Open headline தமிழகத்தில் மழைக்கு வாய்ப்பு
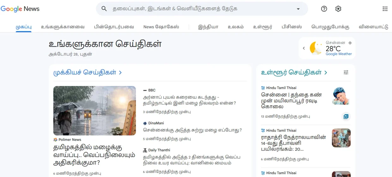The width and height of the screenshot is (392, 177). coord(94,155)
